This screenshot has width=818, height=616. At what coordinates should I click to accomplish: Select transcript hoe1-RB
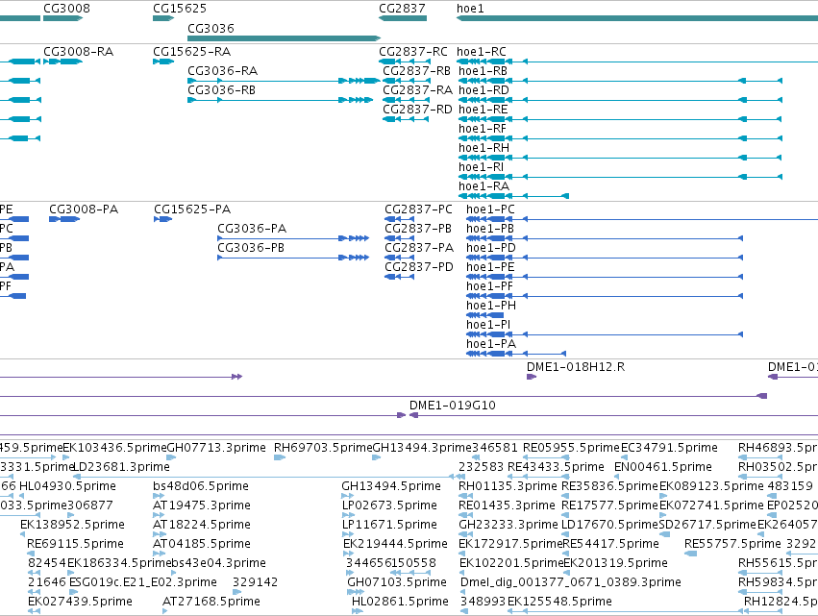coord(620,81)
